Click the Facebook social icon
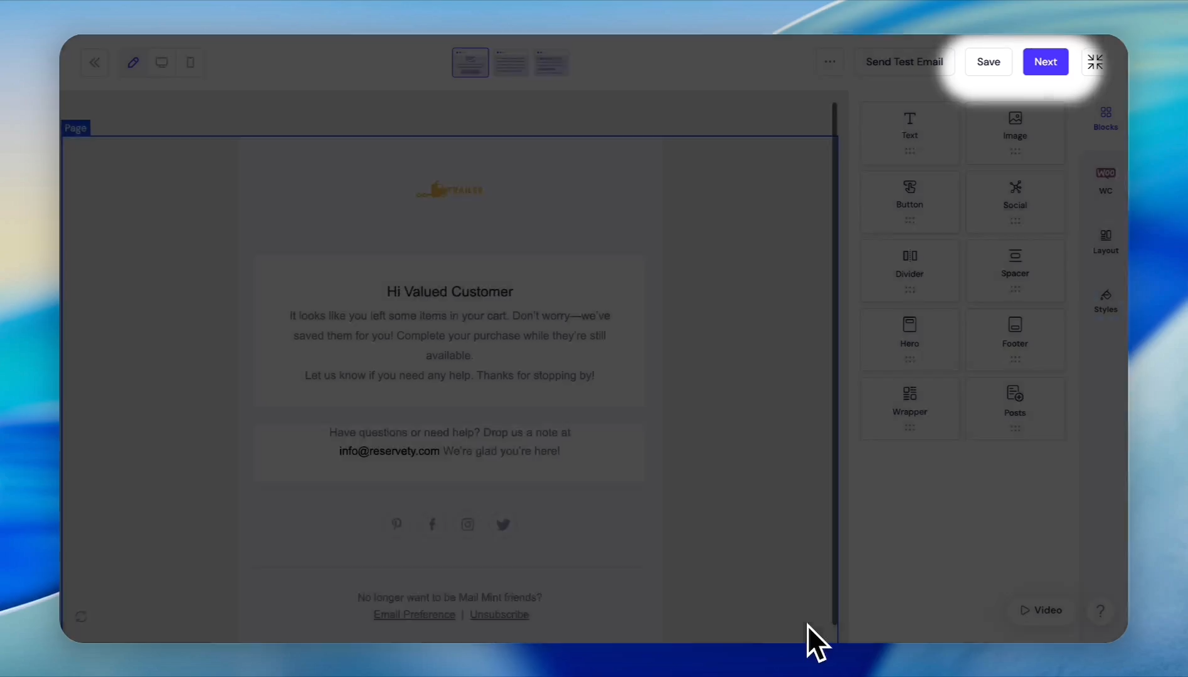 [432, 524]
